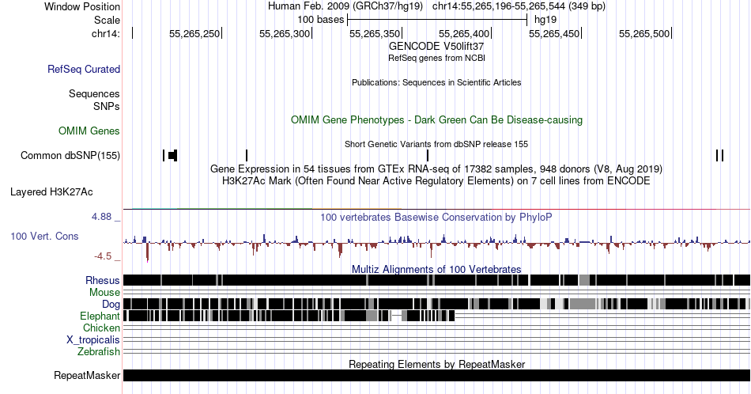
Task: Open the X_tropicalis alignment row label
Action: point(93,339)
